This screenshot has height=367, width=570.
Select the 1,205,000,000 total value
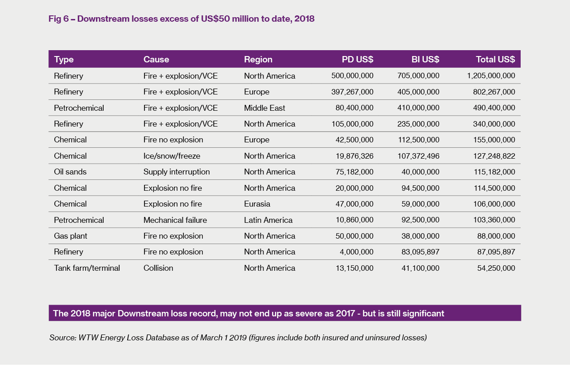[491, 76]
